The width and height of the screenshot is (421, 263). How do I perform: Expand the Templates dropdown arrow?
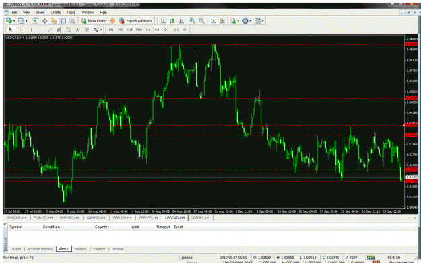point(263,21)
